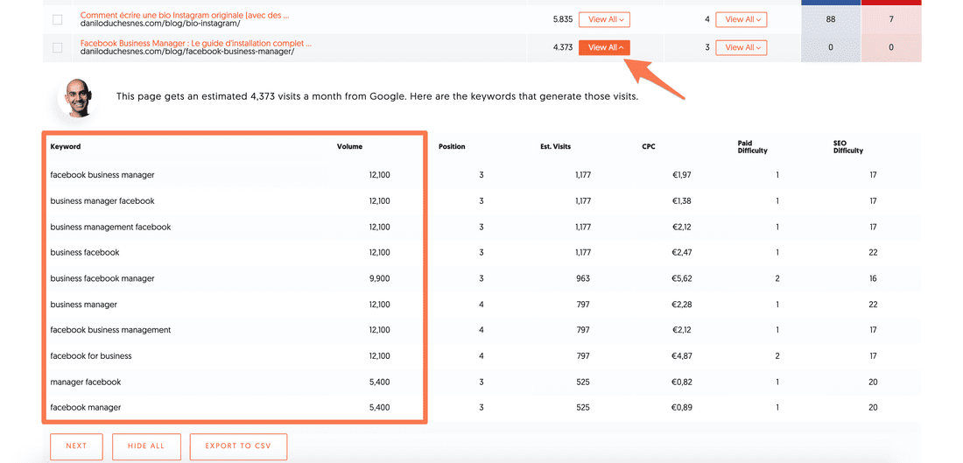Image resolution: width=963 pixels, height=463 pixels.
Task: Sort by Volume column header
Action: pyautogui.click(x=349, y=147)
